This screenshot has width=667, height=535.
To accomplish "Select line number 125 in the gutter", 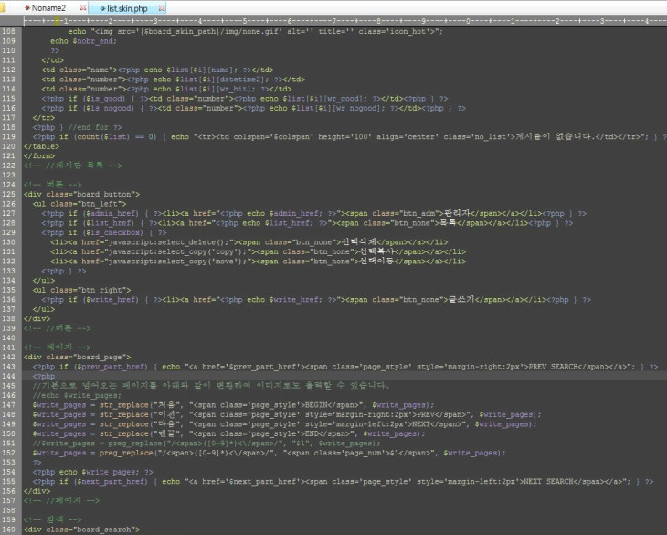I will 10,194.
